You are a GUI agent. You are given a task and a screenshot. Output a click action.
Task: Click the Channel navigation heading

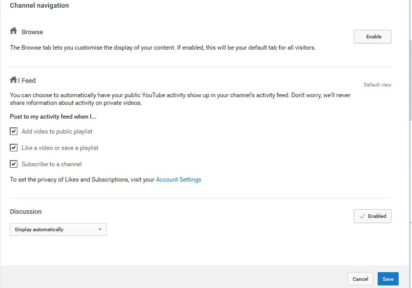tap(39, 6)
